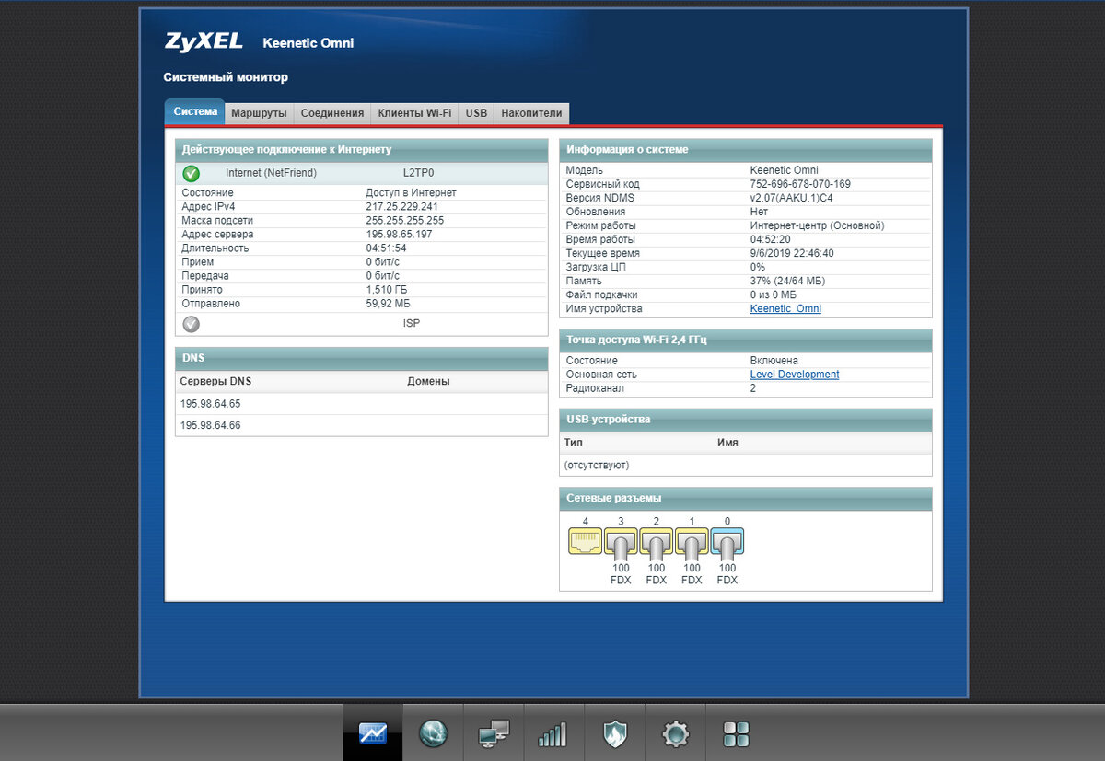This screenshot has height=761, width=1105.
Task: Open the Wi-Fi signal bars icon
Action: (553, 733)
